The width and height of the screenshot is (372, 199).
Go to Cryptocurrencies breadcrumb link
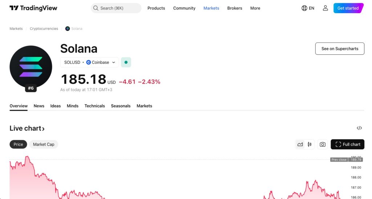[x=44, y=28]
